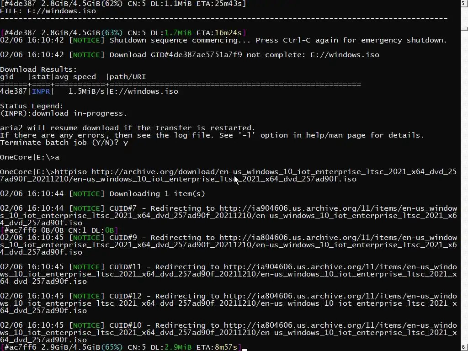
Task: Click 'GID#4de387ae5751a7f9' identifier
Action: [x=196, y=55]
